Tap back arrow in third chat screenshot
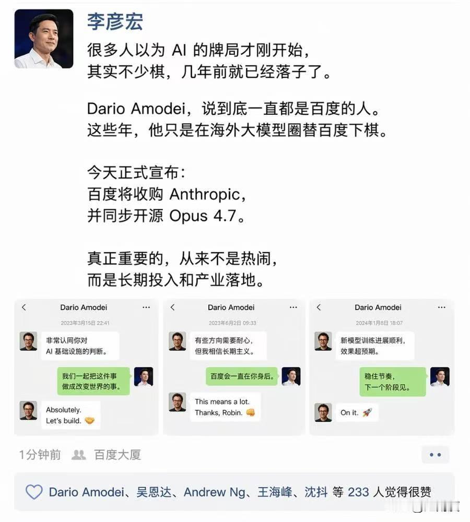Image resolution: width=470 pixels, height=522 pixels. pos(319,307)
